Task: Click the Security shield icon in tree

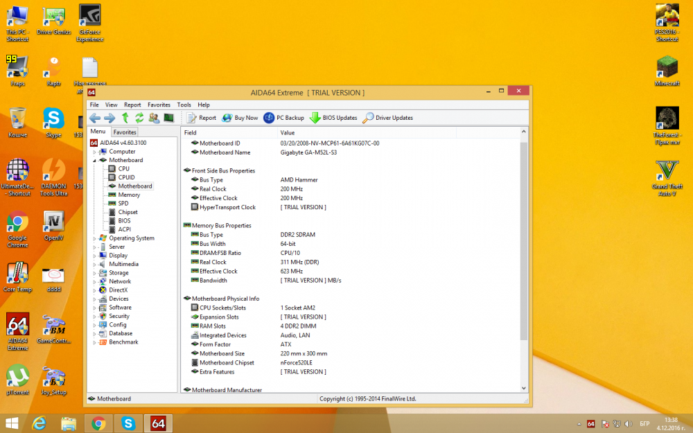Action: (x=103, y=317)
